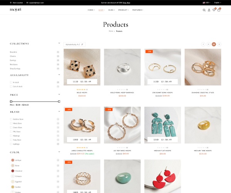Open the Shop menu item

point(102,10)
